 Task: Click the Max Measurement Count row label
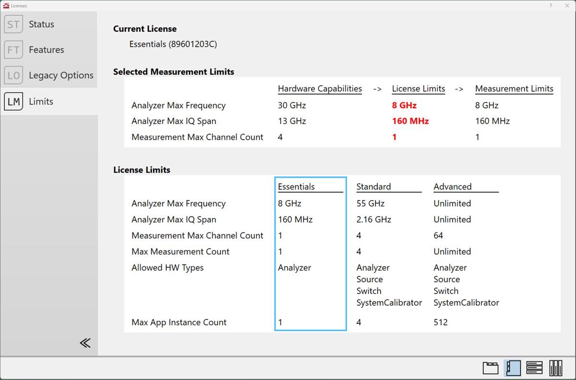[x=180, y=252]
